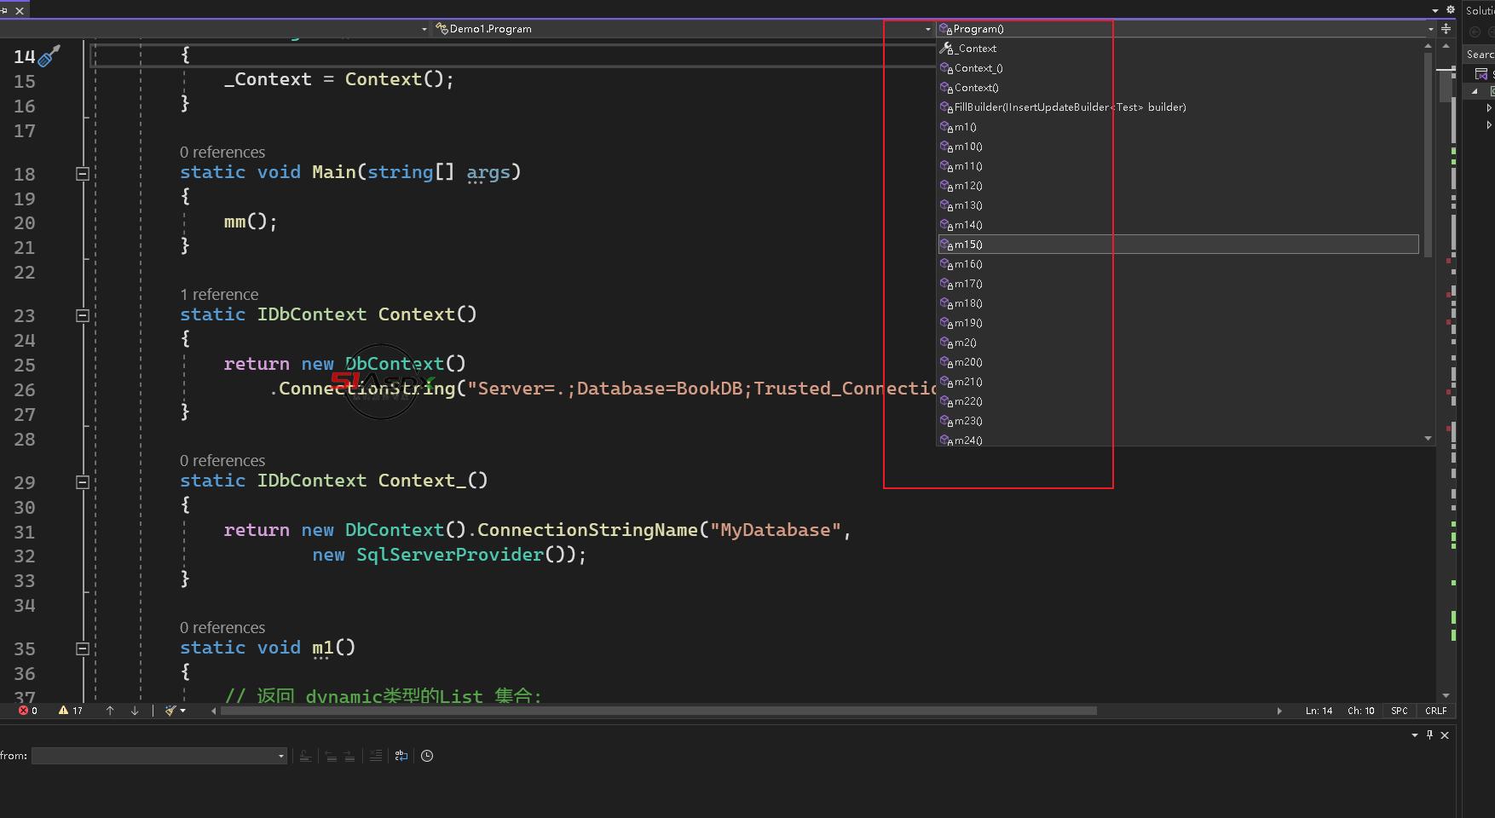Select m15() in the member list
Image resolution: width=1495 pixels, height=818 pixels.
click(x=968, y=245)
